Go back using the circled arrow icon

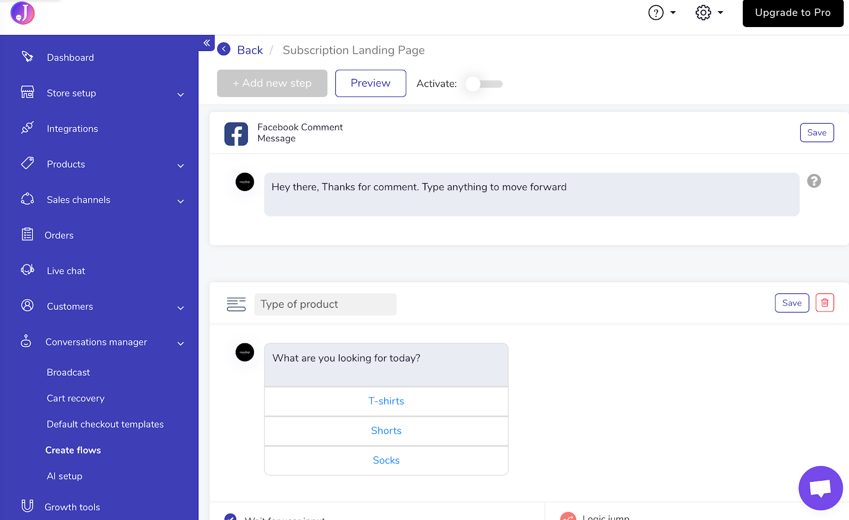[x=224, y=49]
